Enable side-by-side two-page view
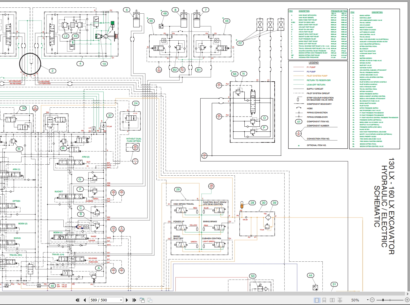The image size is (410, 305). pos(332,300)
